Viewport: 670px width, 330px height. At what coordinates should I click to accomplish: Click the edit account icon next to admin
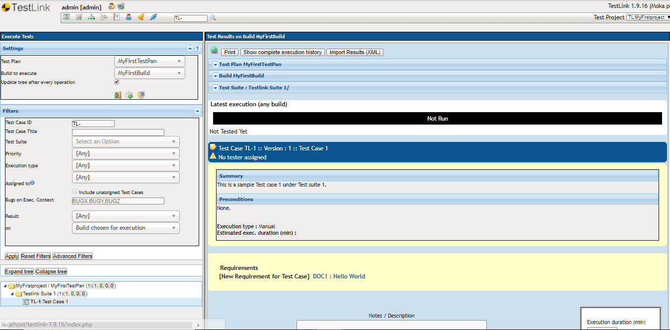(112, 6)
